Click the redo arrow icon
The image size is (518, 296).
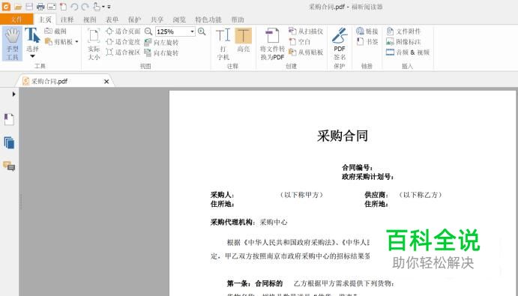[85, 7]
